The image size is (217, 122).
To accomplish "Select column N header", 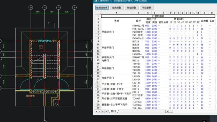I will coord(204,13).
